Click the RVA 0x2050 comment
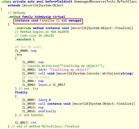Screen dimensions: 139x129 click(x=60, y=32)
